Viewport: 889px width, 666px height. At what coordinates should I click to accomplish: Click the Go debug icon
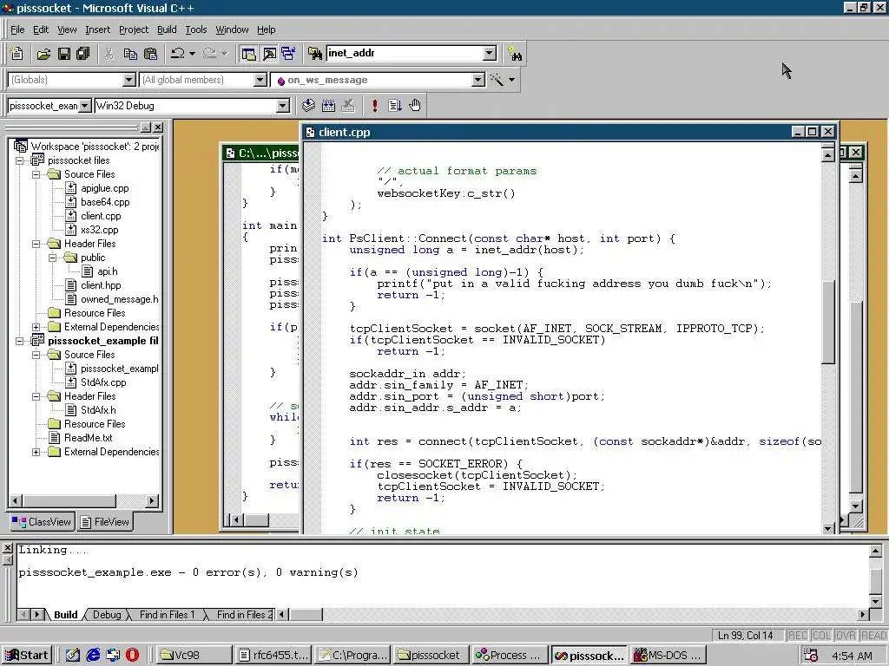click(395, 105)
